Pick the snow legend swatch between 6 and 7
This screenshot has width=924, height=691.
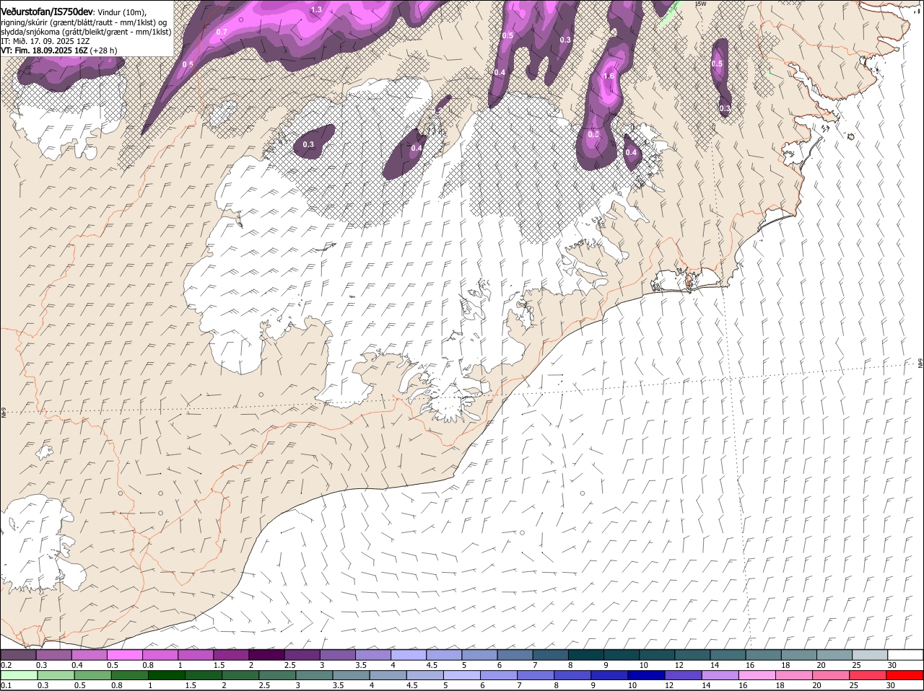coord(515,655)
